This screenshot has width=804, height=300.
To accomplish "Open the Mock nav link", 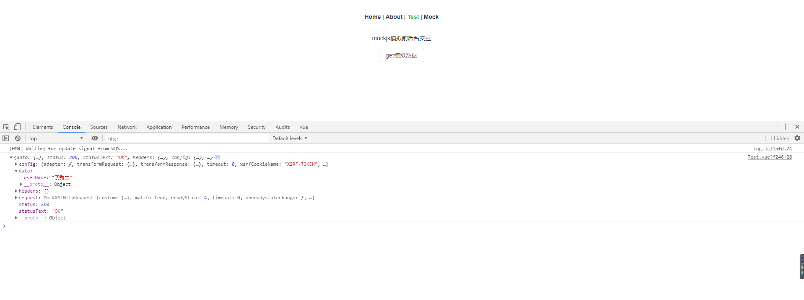I will pos(431,17).
